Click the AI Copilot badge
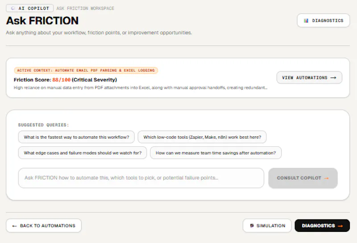The image size is (357, 243). point(30,8)
